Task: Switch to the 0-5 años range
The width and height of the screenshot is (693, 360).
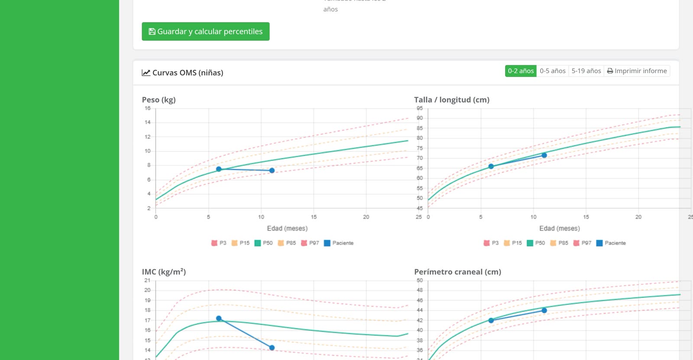Action: (552, 71)
